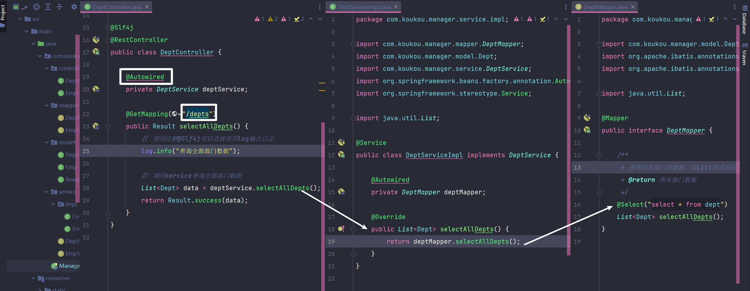Fold selectAllDepts method at controller line 23
750x291 pixels.
pos(108,127)
